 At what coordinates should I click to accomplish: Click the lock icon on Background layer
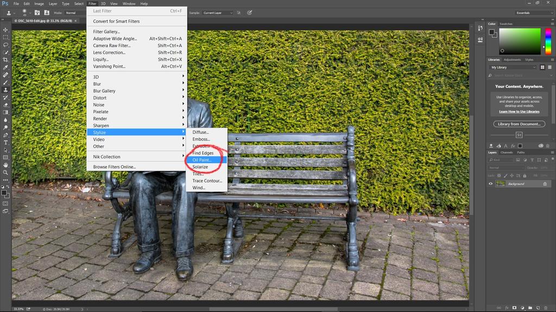tap(545, 184)
